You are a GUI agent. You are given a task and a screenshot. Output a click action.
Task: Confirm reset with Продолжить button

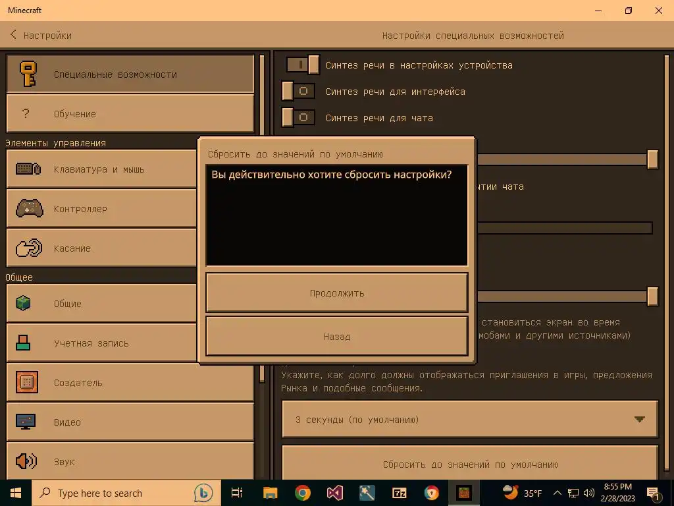click(x=337, y=293)
